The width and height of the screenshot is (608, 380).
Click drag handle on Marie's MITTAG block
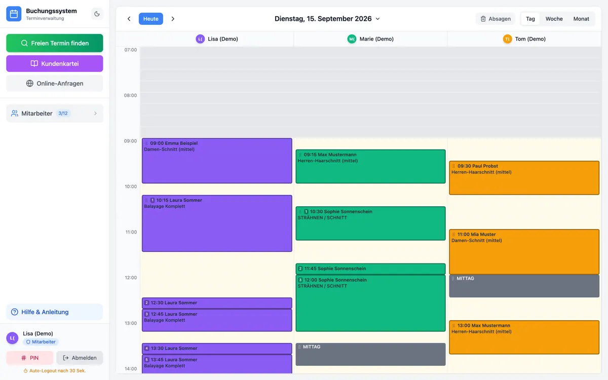299,347
